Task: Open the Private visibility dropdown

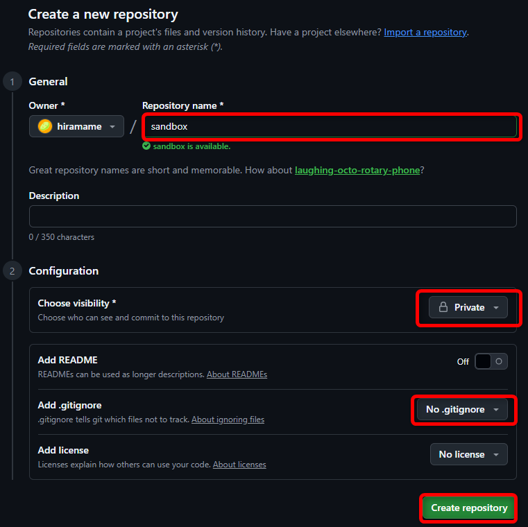Action: tap(468, 307)
